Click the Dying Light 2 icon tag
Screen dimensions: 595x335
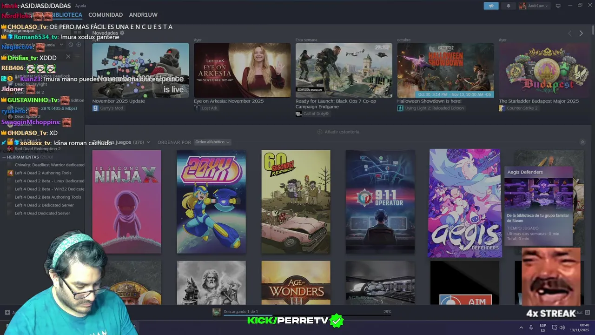400,108
